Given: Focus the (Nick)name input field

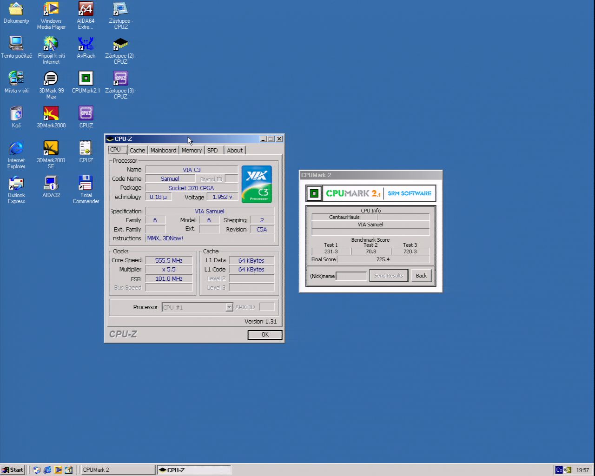Looking at the screenshot, I should click(351, 276).
